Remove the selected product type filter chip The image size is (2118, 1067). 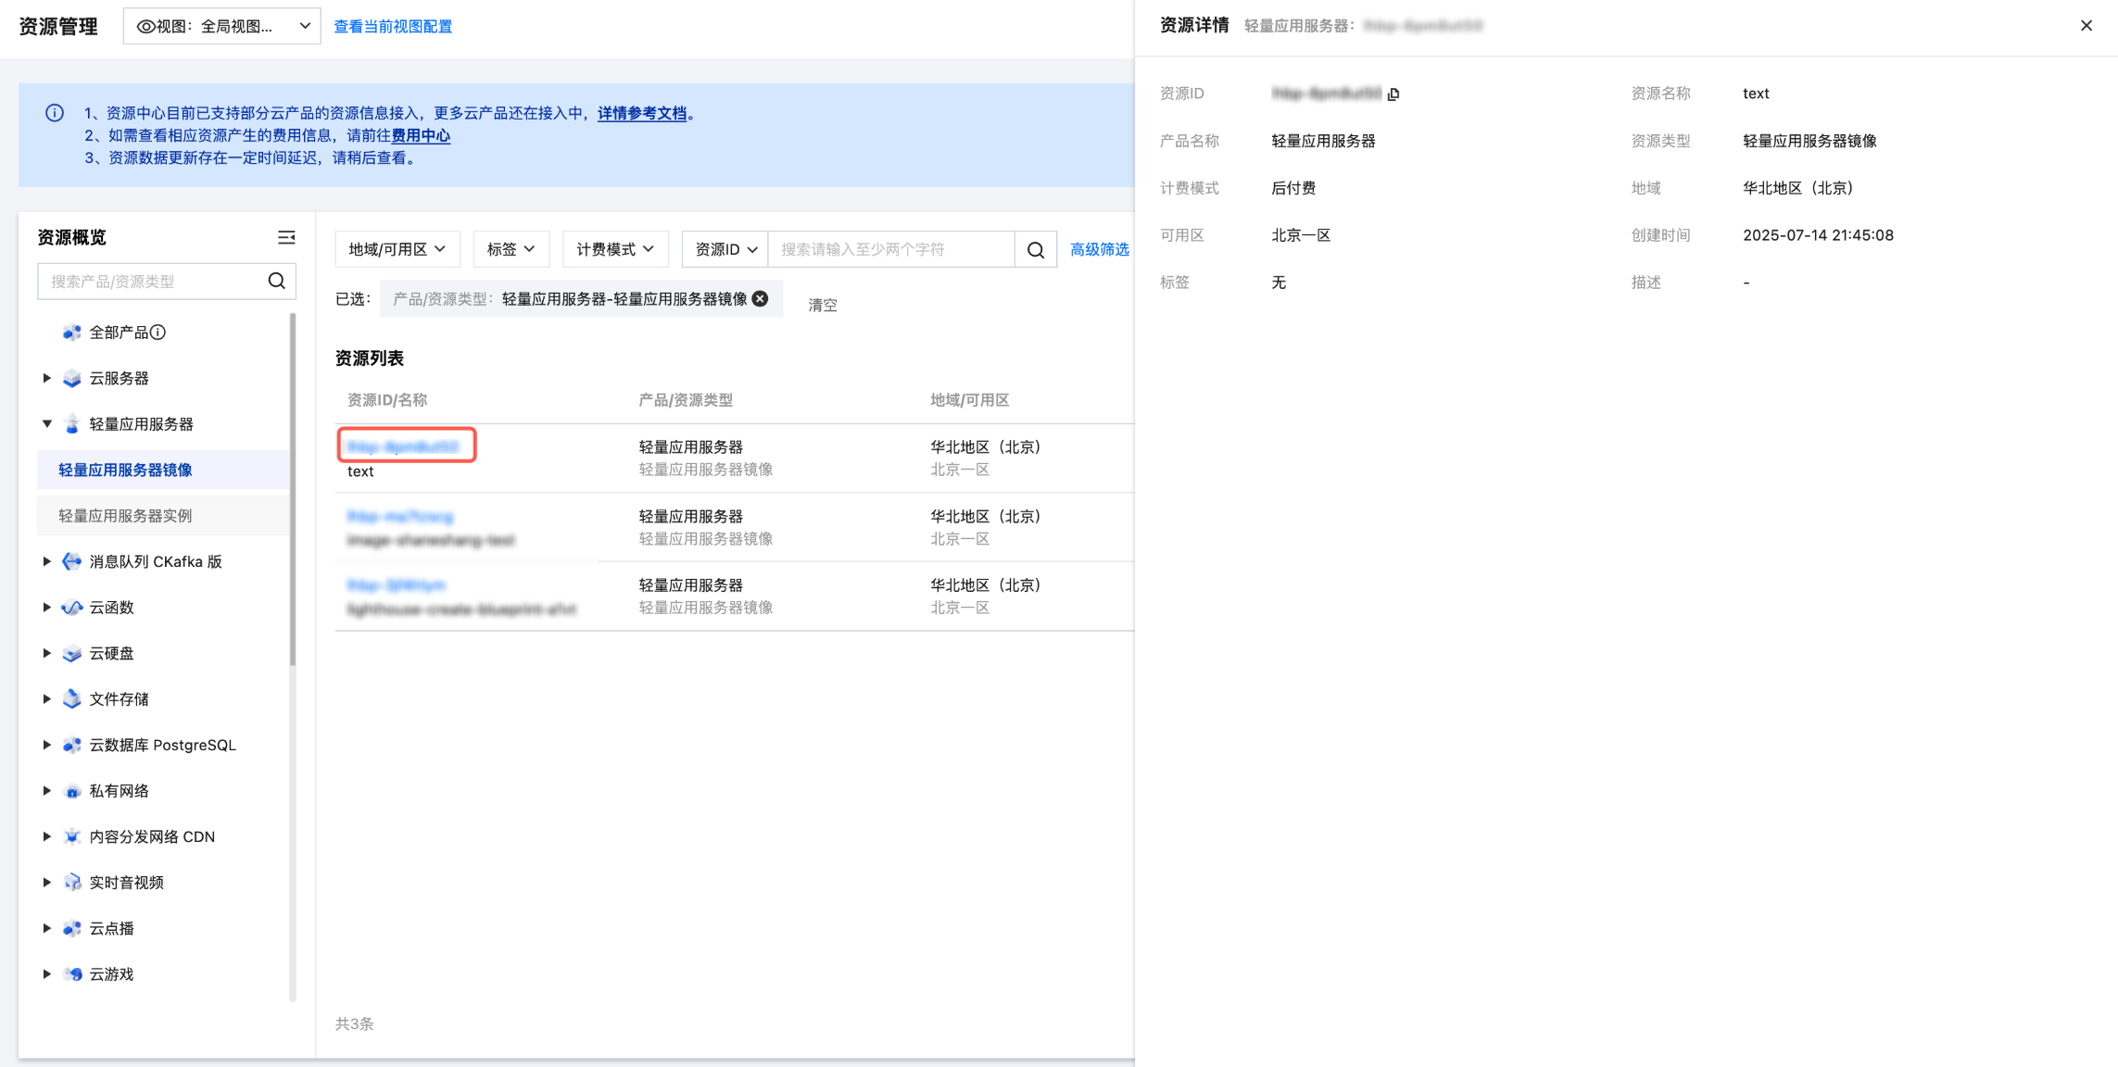click(761, 298)
